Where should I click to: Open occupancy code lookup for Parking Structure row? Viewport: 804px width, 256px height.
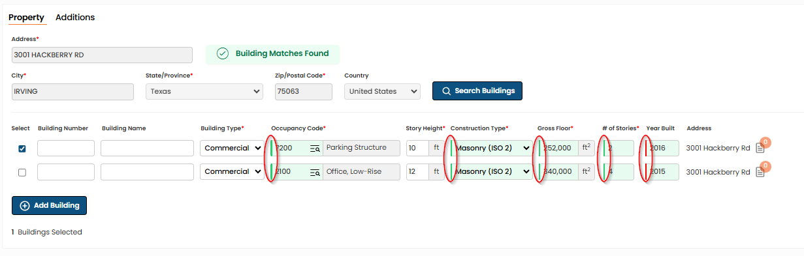click(314, 148)
